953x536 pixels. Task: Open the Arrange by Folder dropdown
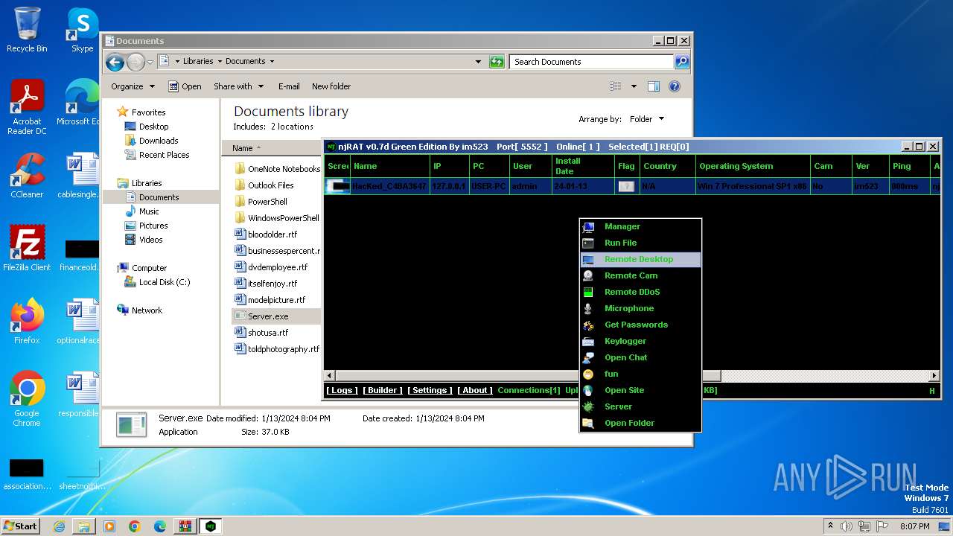point(646,119)
